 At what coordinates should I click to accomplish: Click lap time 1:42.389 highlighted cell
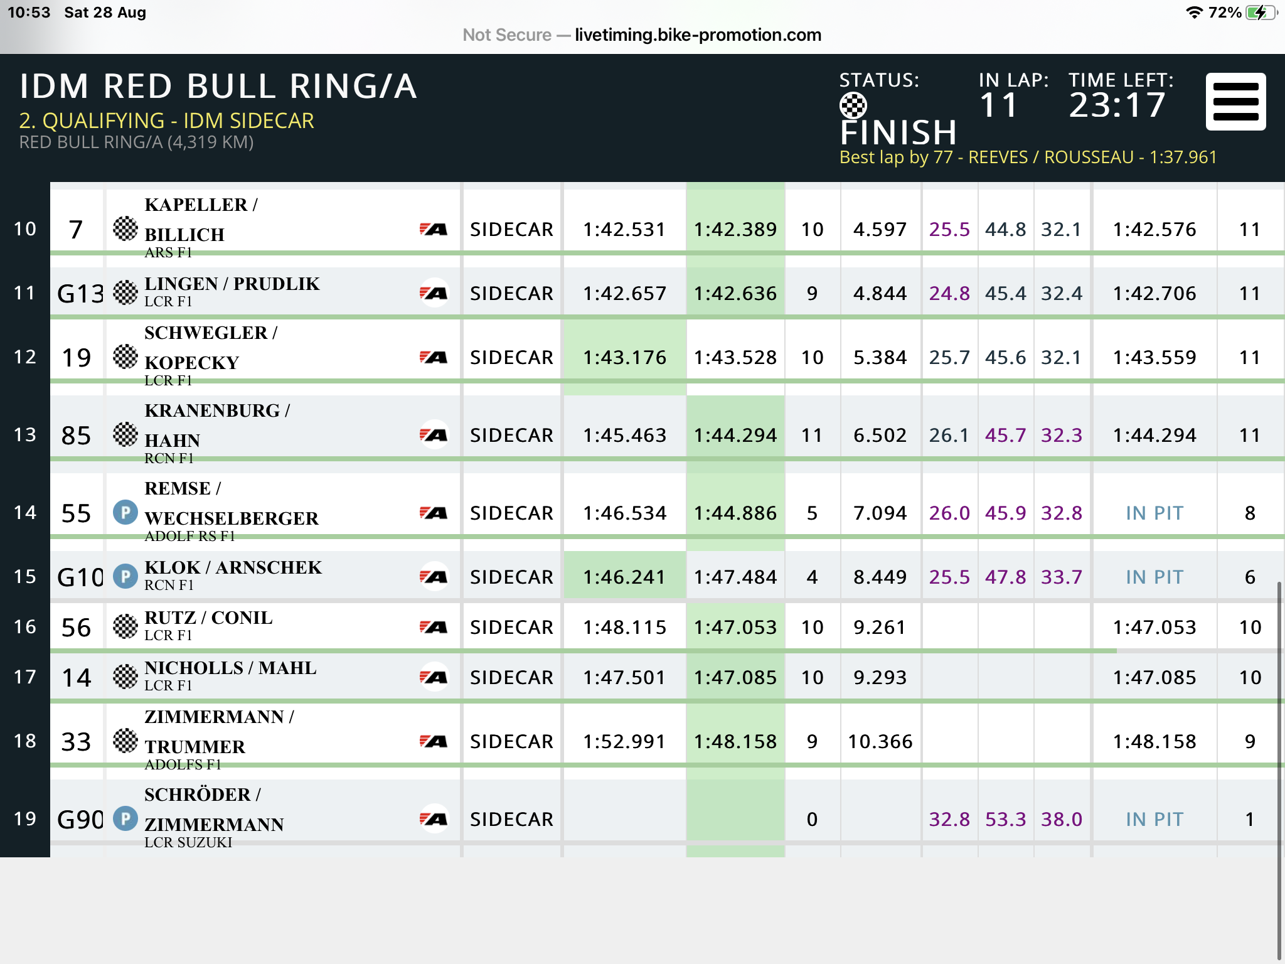pos(735,229)
